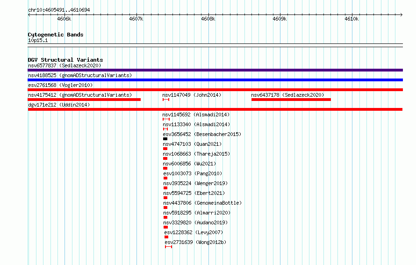Click the nsv3935224 (Wenger2019) label
The width and height of the screenshot is (416, 265).
[x=195, y=183]
